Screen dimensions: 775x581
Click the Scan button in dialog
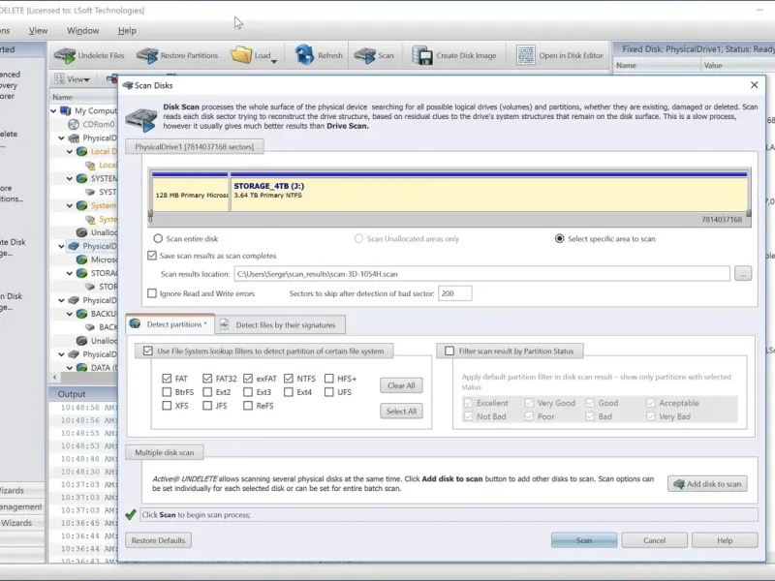point(584,540)
